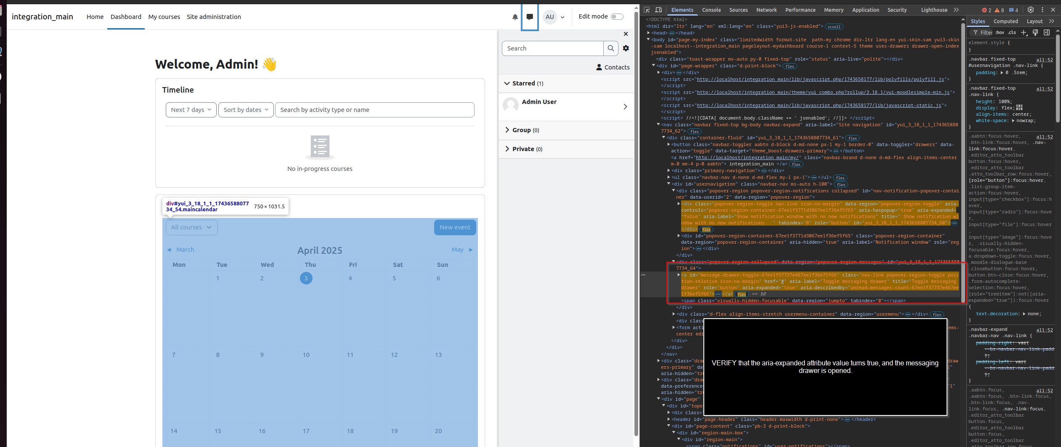
Task: Click the blue issues count badge
Action: point(1014,10)
